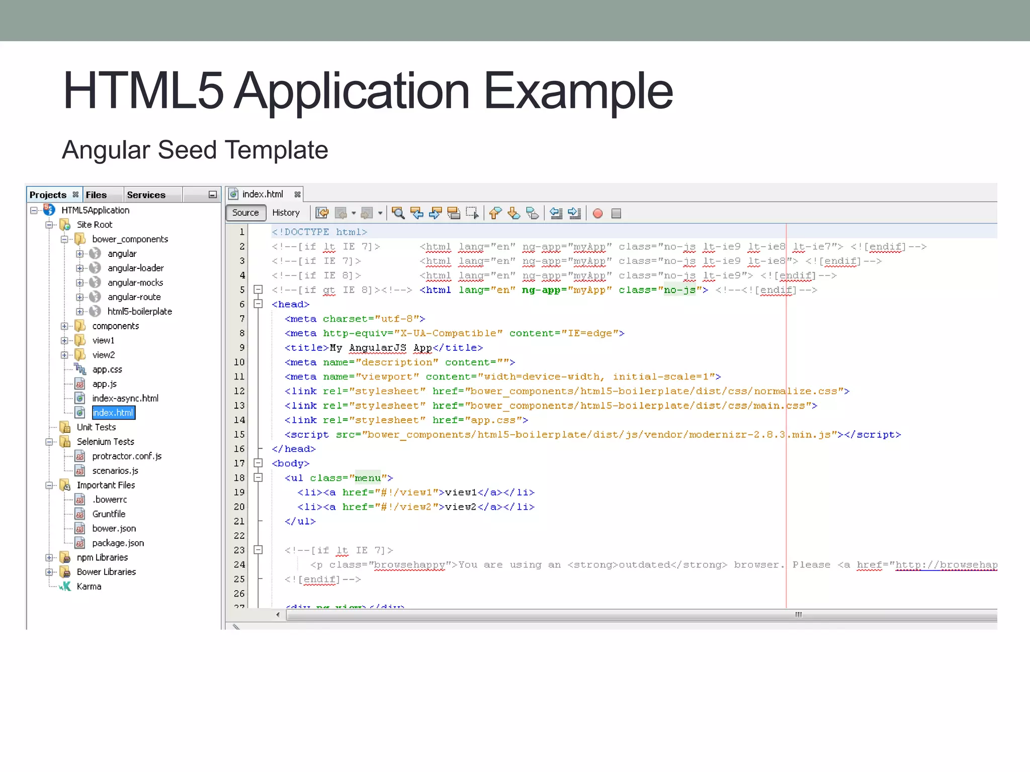Click the Karma test runner icon
The width and height of the screenshot is (1030, 772).
(65, 586)
